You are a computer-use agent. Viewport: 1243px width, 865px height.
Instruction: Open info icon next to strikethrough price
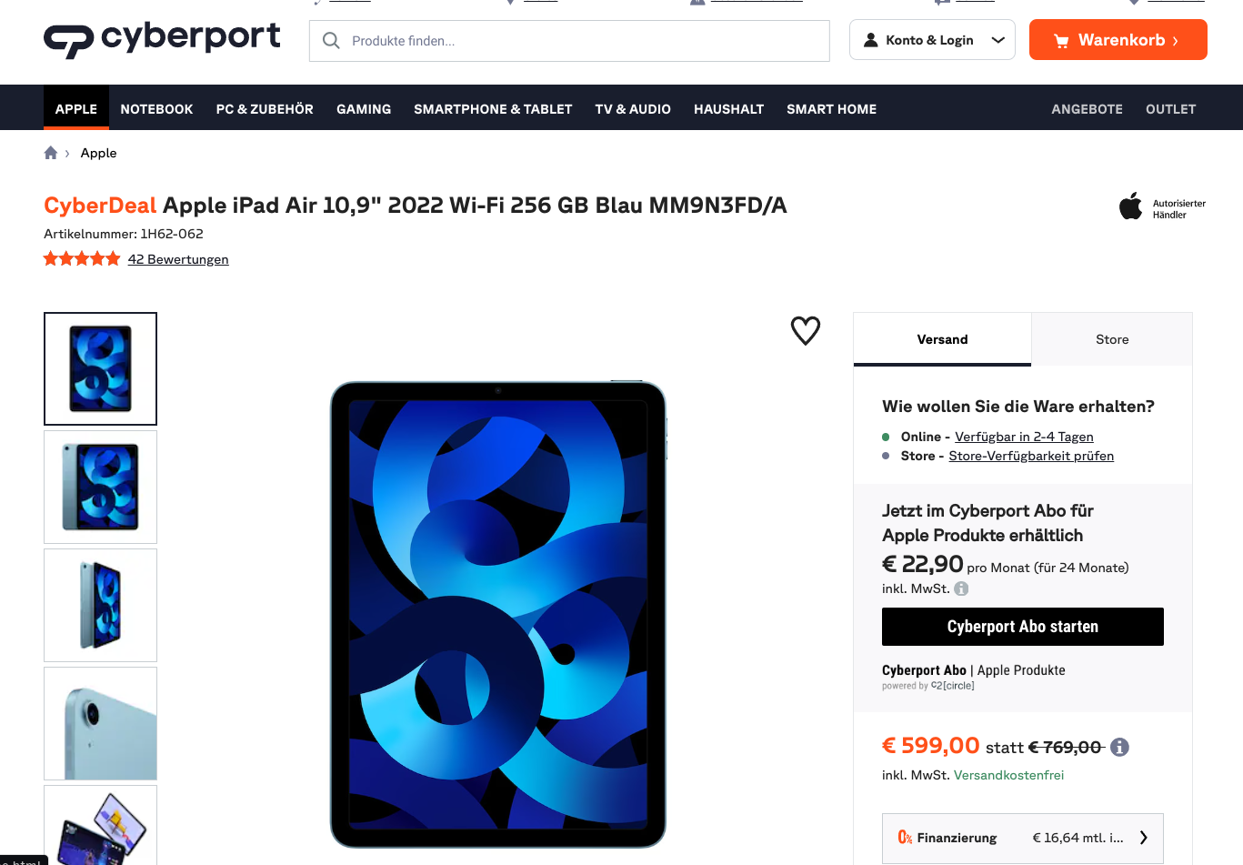pos(1120,747)
